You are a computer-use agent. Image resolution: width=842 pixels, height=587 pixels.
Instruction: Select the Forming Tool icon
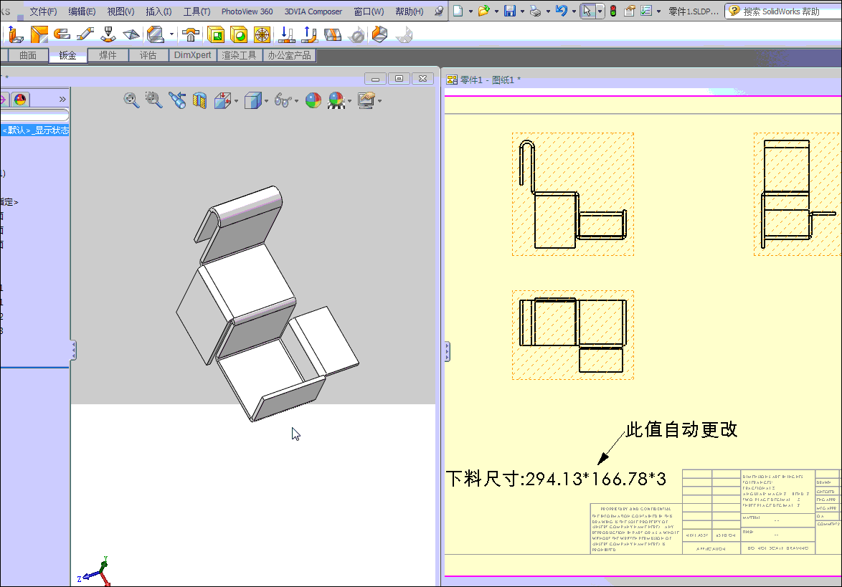(x=190, y=35)
